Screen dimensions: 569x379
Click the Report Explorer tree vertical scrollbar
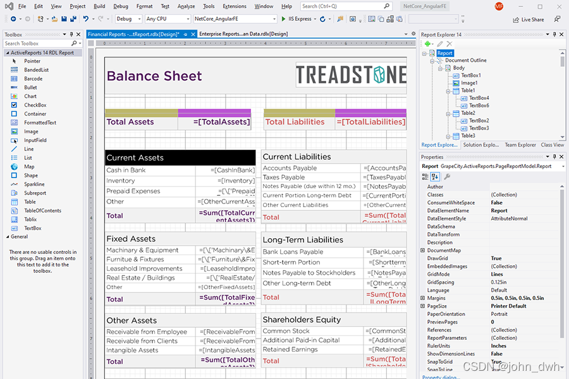click(562, 94)
